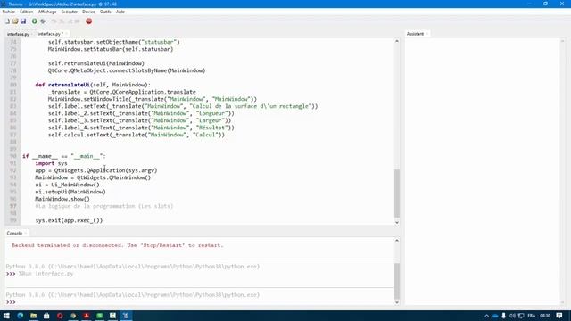Click the comment line '#la logique de la programmation'
The image size is (571, 321).
pos(104,206)
